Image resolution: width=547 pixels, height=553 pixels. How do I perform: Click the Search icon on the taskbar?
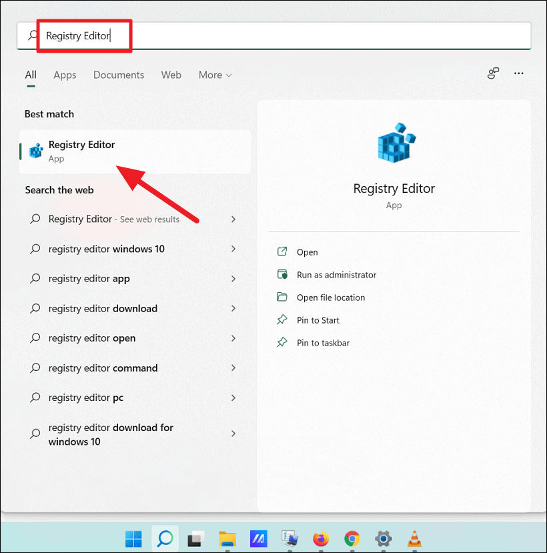(165, 538)
